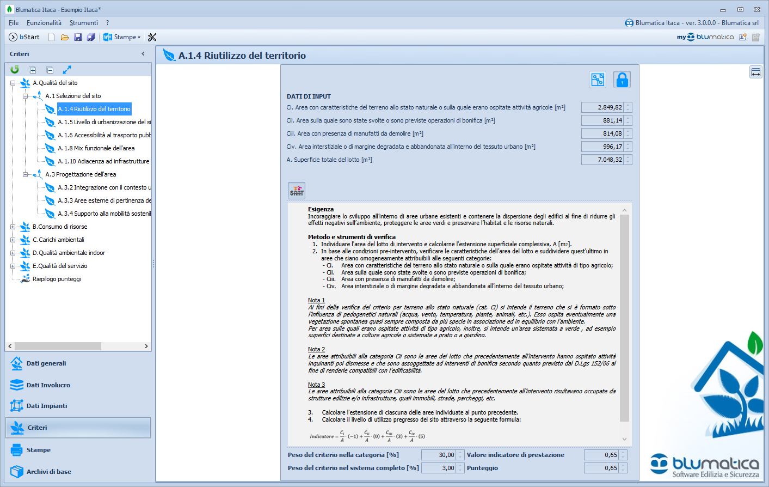The height and width of the screenshot is (487, 769).
Task: Click the A.Qualità del sito leaf icon
Action: point(25,83)
